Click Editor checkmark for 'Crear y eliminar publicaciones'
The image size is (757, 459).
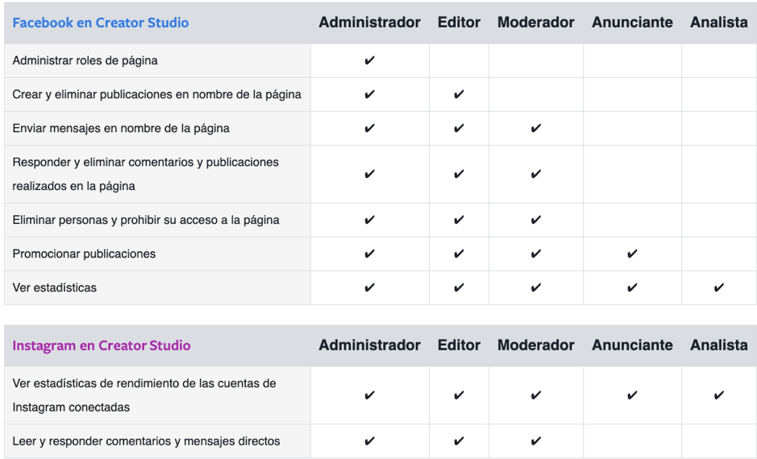[459, 94]
